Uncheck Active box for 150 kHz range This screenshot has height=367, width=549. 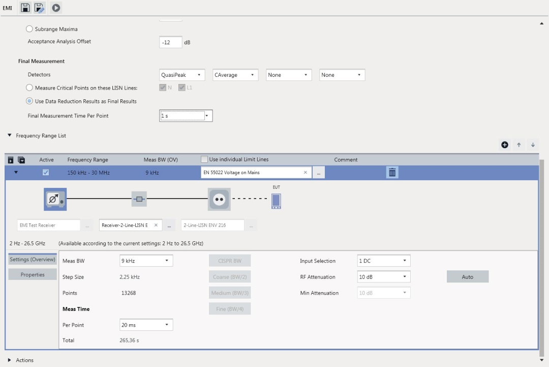(46, 173)
